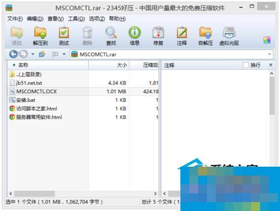Screen dimensions: 280x211
Task: Click the file list scroll right arrow
Action: click(x=155, y=193)
